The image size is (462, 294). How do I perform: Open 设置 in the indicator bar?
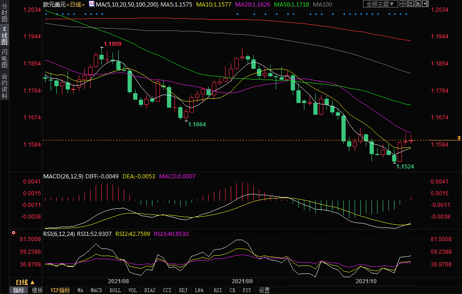264,290
